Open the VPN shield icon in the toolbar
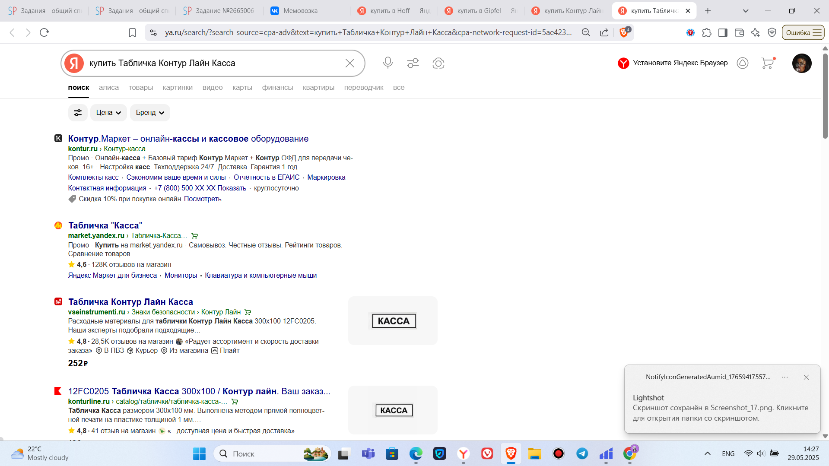Screen dimensions: 829x466 [772, 32]
